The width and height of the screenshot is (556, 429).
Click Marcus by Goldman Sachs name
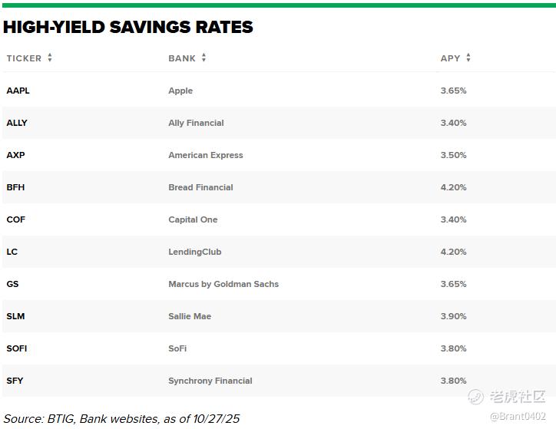[223, 284]
